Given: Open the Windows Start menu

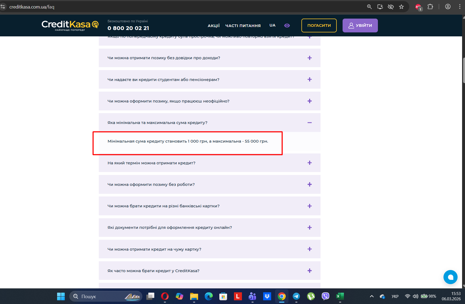Looking at the screenshot, I should click(61, 296).
